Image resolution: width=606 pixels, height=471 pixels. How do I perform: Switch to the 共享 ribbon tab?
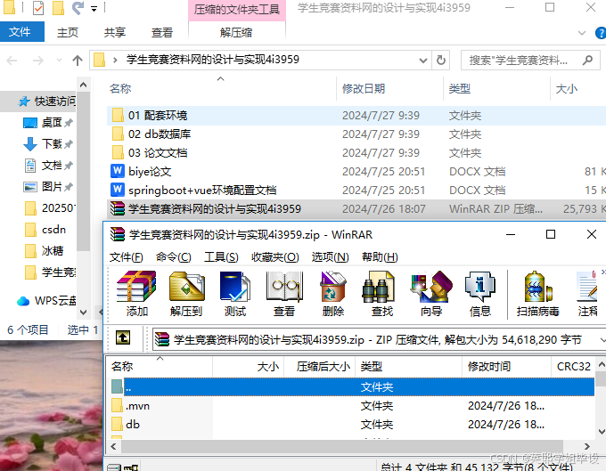click(115, 32)
